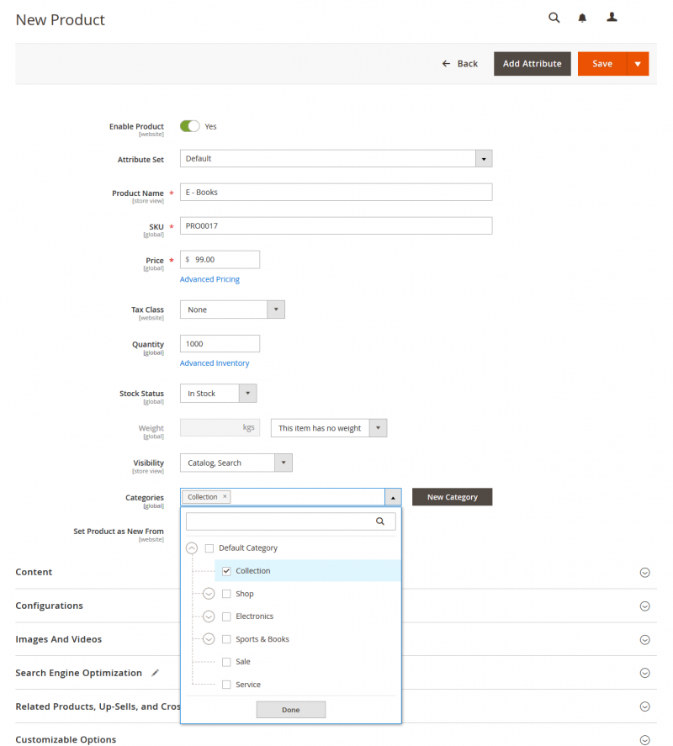Click the Quantity input field

click(x=220, y=344)
